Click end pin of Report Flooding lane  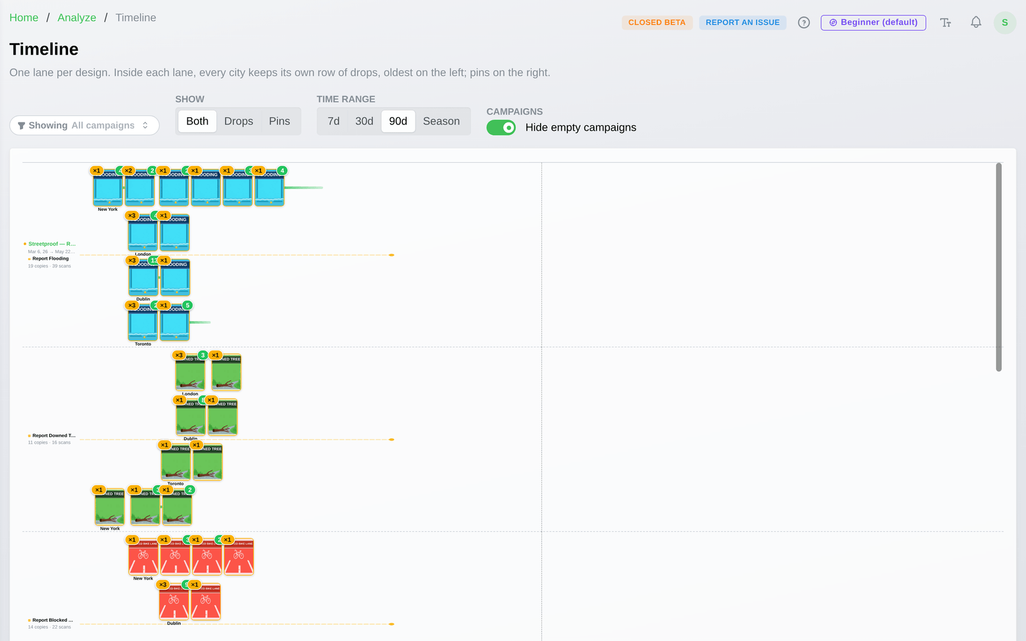click(x=391, y=255)
